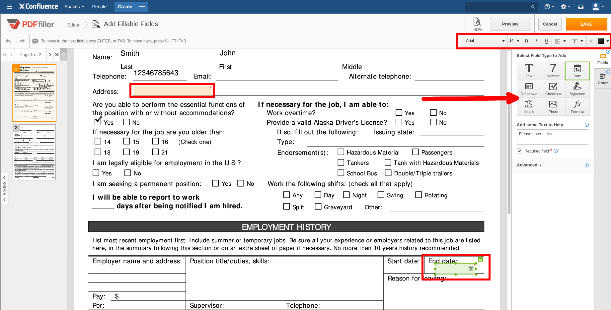The width and height of the screenshot is (611, 310).
Task: Open the Spaces menu
Action: pos(74,7)
